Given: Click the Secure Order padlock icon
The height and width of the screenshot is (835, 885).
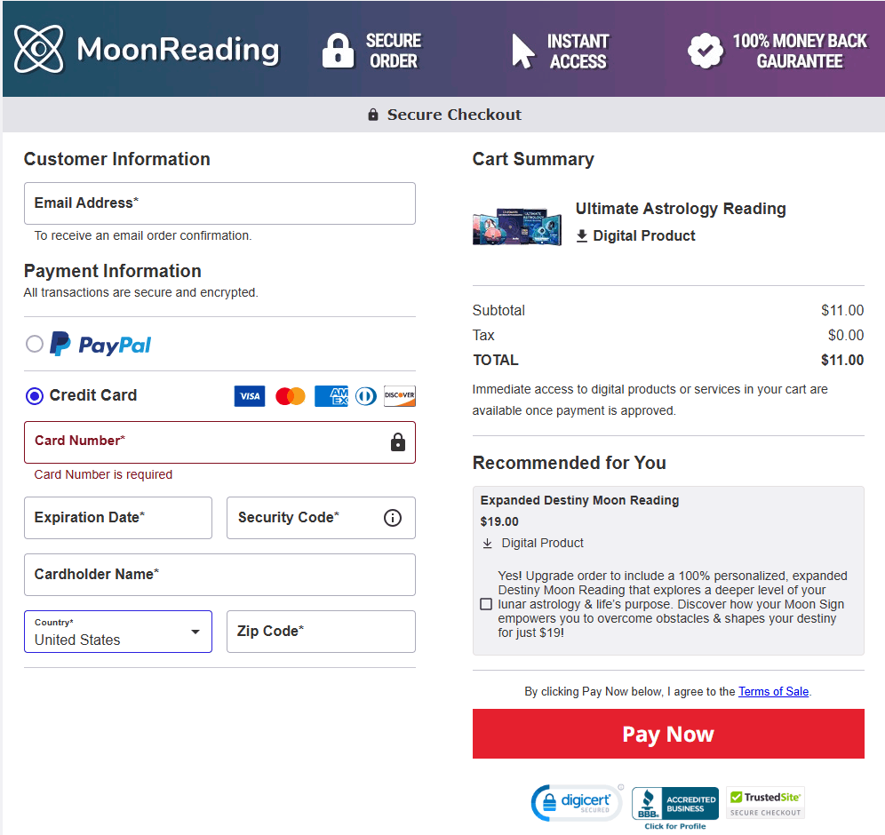Looking at the screenshot, I should click(x=338, y=51).
